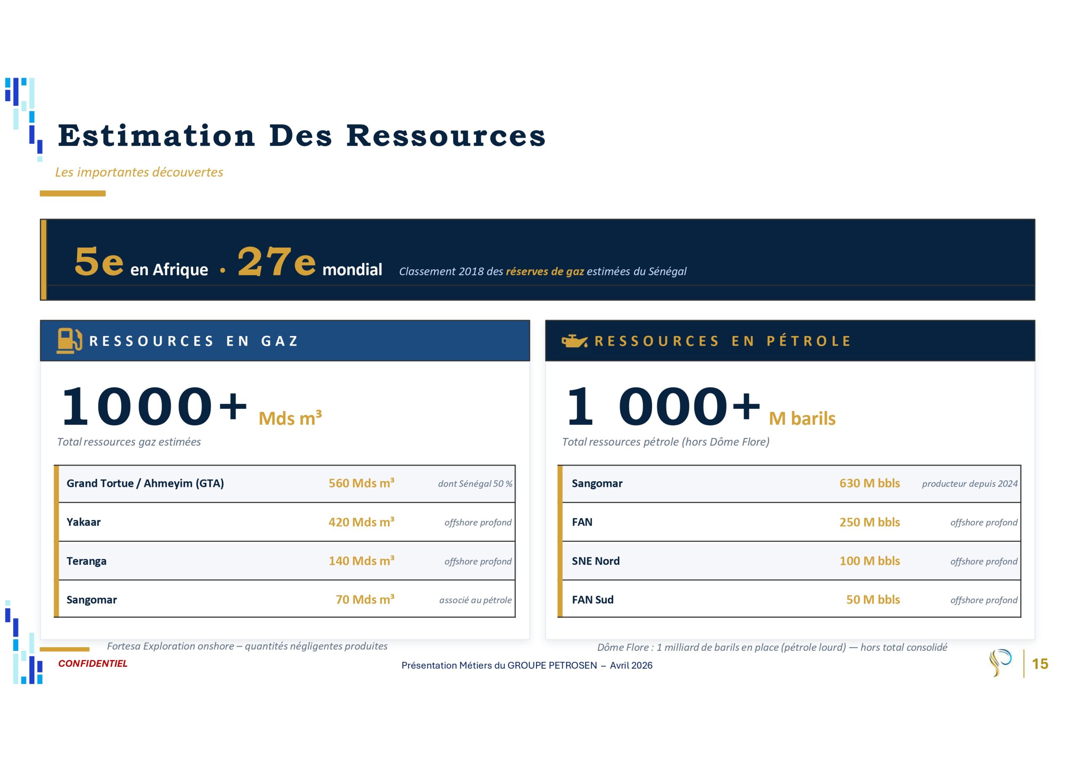
Task: Click the "5e" ranking figure
Action: coord(99,261)
